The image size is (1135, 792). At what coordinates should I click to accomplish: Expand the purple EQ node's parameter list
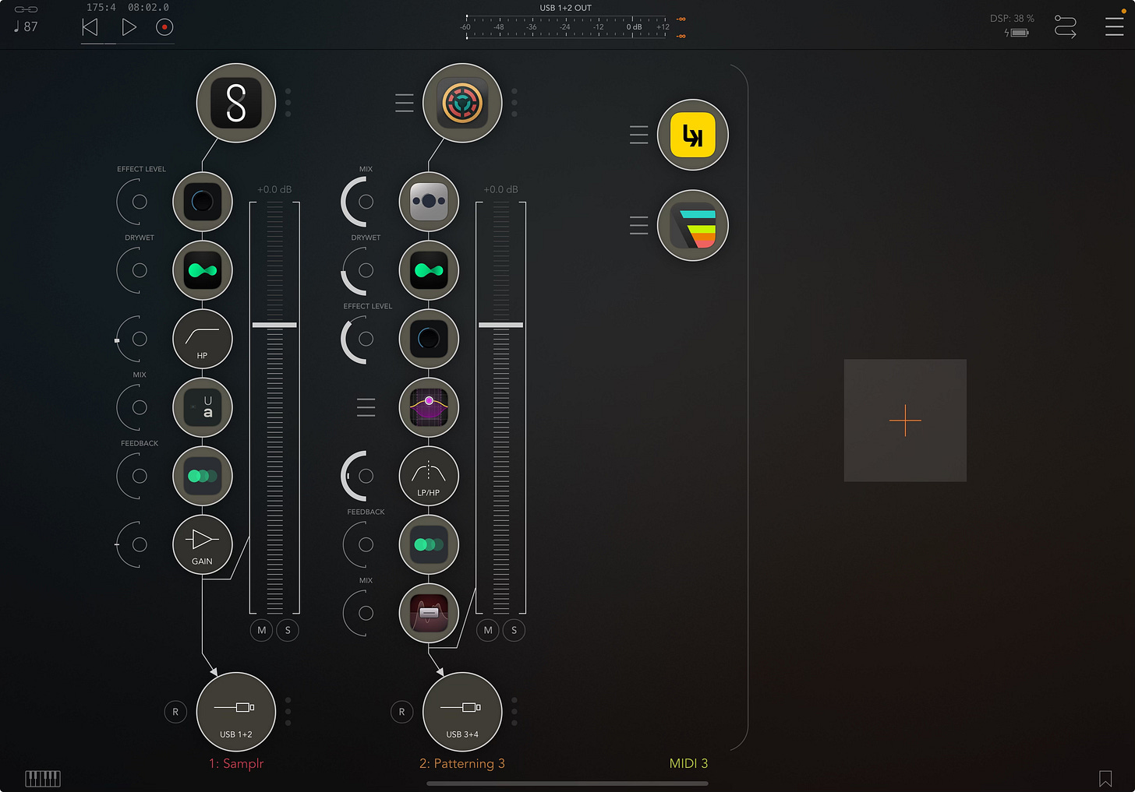coord(366,407)
